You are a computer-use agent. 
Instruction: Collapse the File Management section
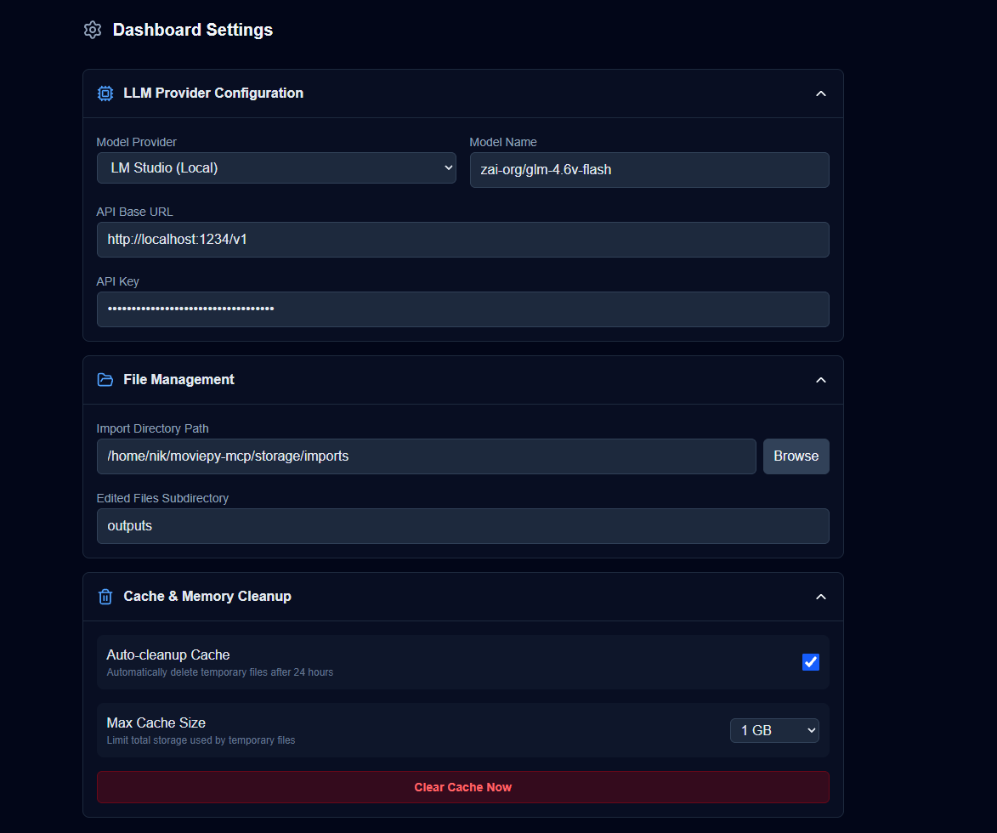[x=821, y=380]
